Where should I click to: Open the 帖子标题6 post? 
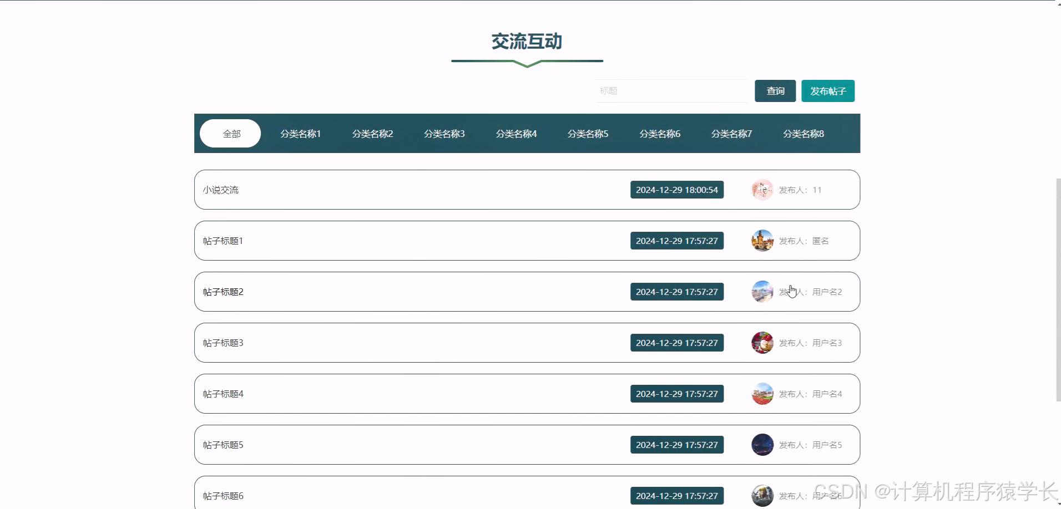tap(527, 492)
